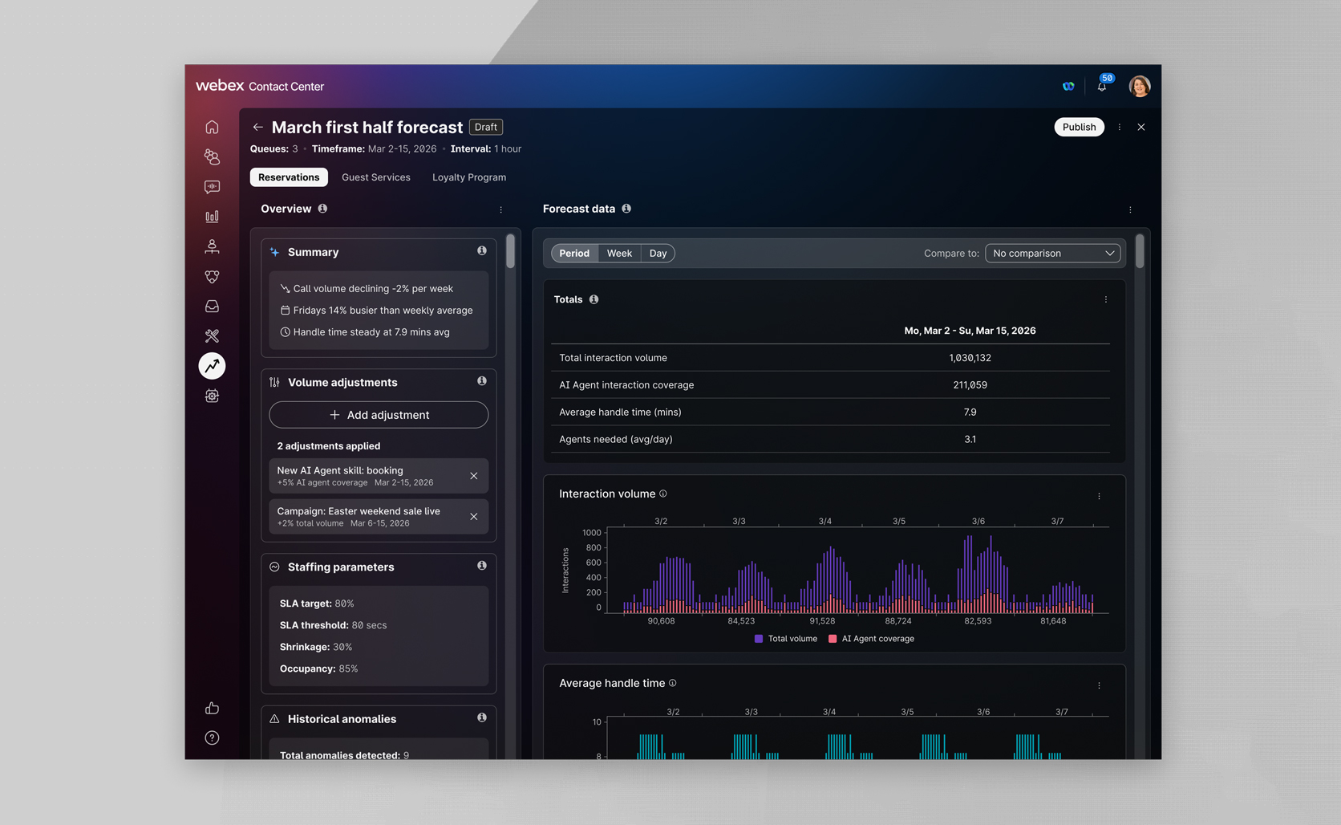The width and height of the screenshot is (1341, 825).
Task: Open the Compare to dropdown
Action: (1052, 254)
